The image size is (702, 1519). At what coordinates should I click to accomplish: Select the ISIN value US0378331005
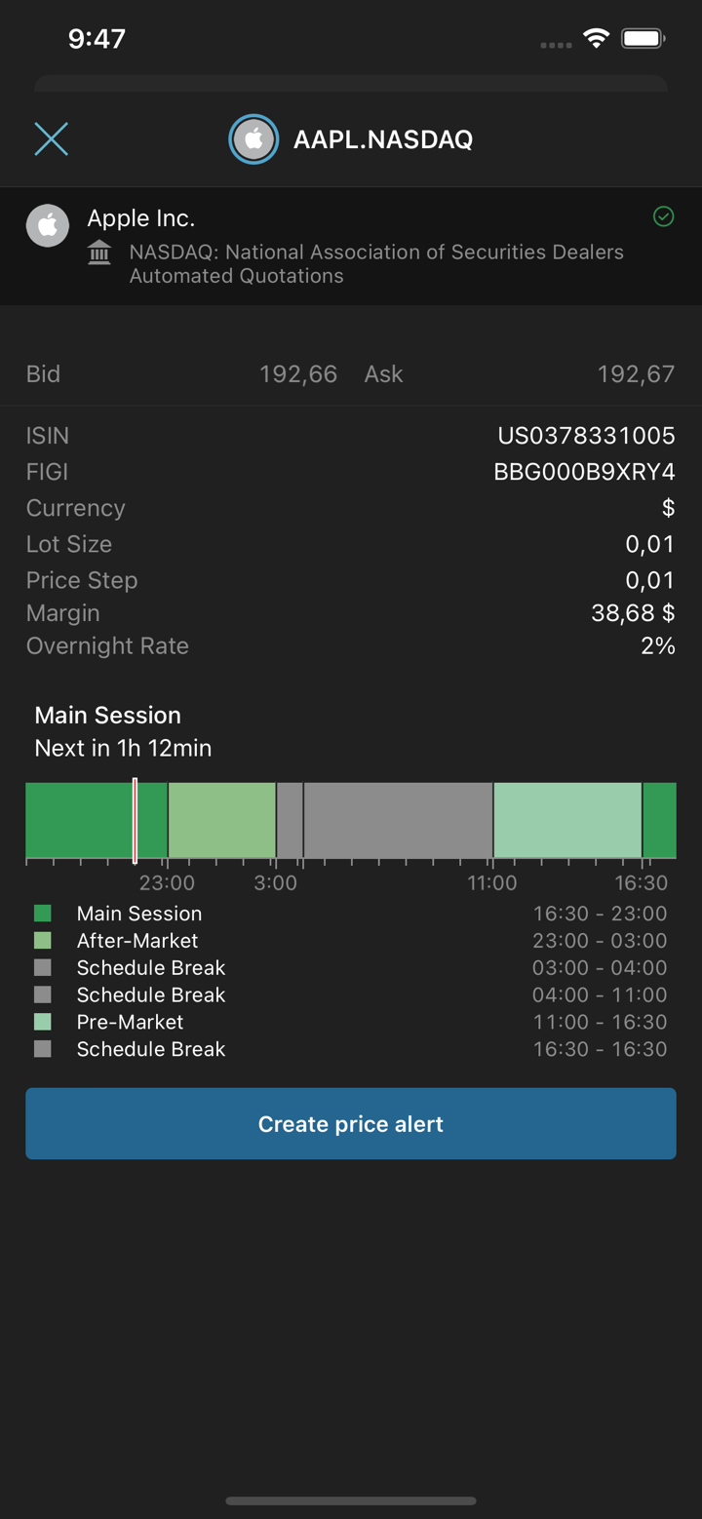[x=586, y=436]
